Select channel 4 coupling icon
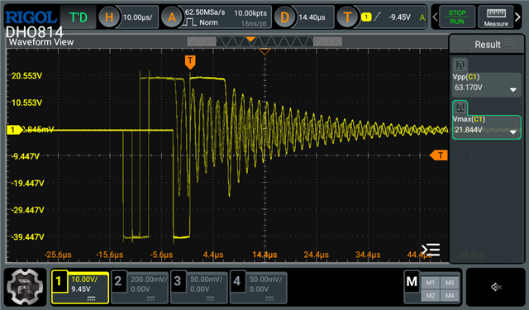 269,298
